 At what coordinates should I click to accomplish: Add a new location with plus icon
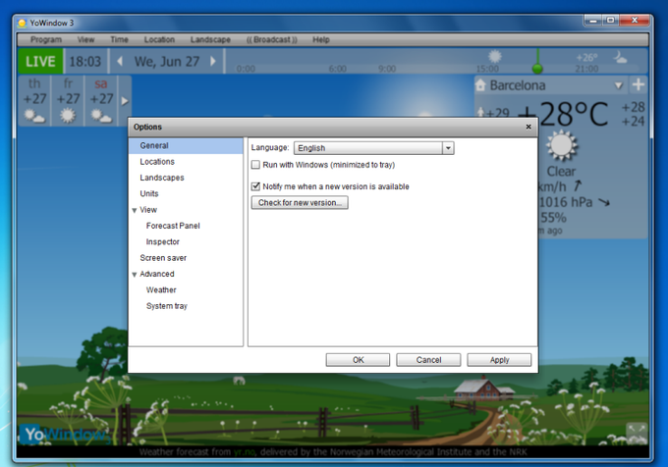coord(639,84)
